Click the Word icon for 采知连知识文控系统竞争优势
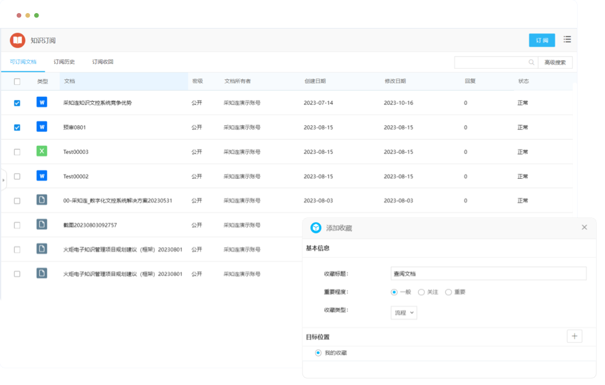This screenshot has height=385, width=605. click(x=42, y=102)
